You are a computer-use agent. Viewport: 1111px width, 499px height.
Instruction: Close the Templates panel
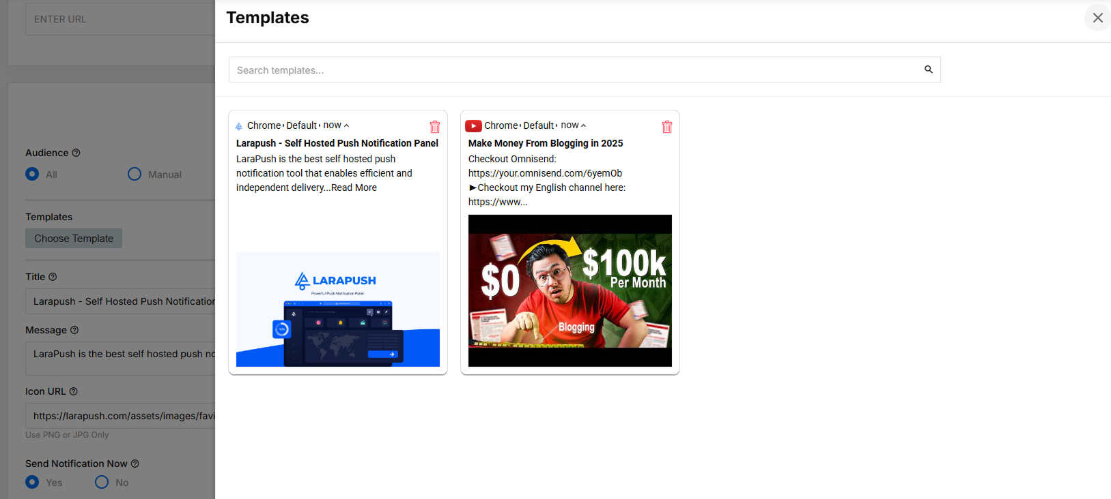coord(1097,18)
